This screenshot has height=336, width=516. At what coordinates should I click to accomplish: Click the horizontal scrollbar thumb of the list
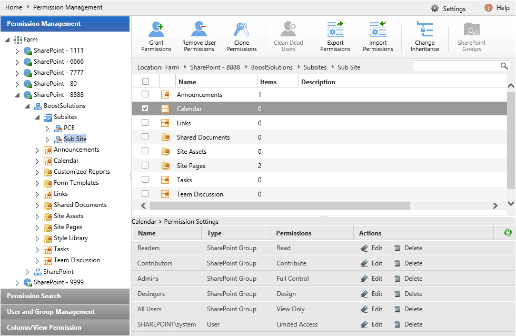pos(280,206)
